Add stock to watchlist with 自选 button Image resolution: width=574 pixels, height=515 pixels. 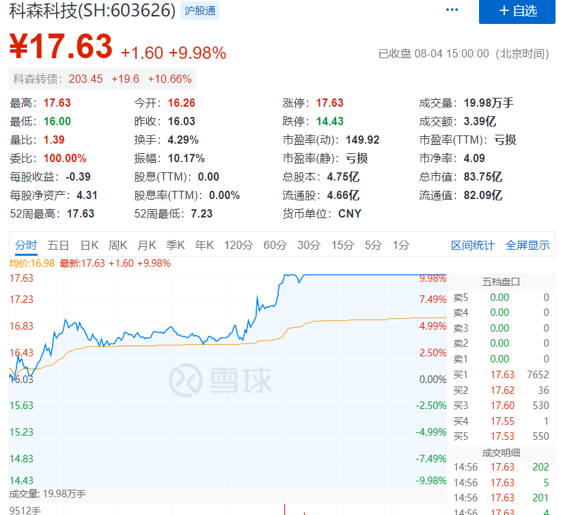517,11
